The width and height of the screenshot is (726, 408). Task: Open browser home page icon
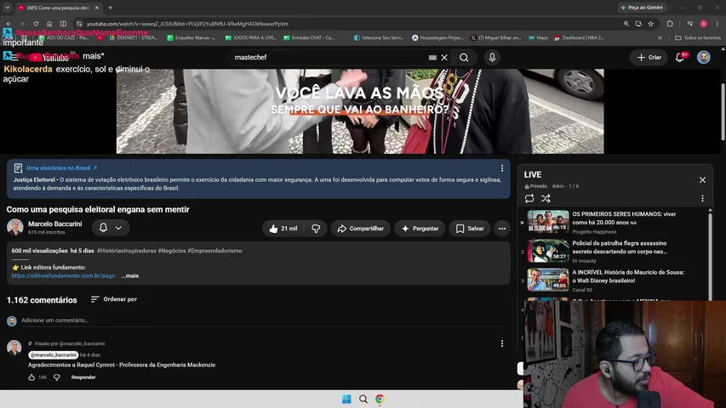point(49,24)
